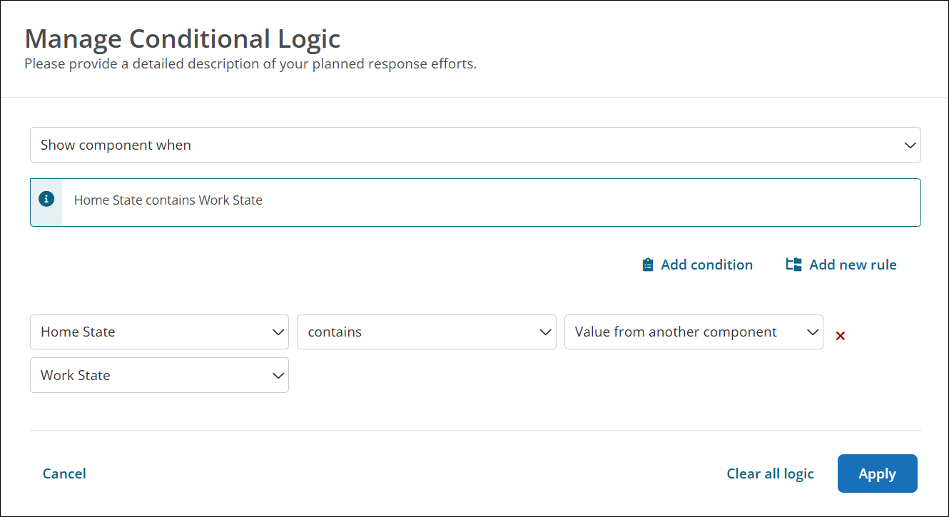949x517 pixels.
Task: Expand the Work State dropdown
Action: pyautogui.click(x=158, y=376)
